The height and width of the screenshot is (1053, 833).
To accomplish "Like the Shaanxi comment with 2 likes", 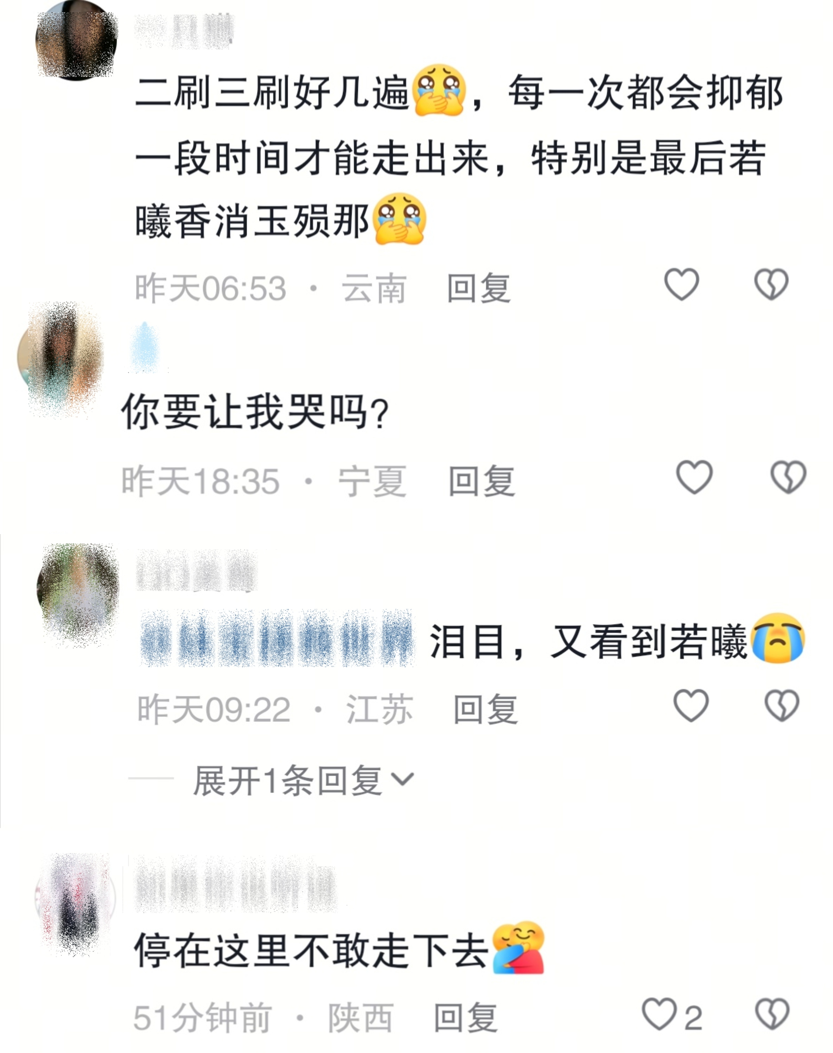I will 659,1014.
